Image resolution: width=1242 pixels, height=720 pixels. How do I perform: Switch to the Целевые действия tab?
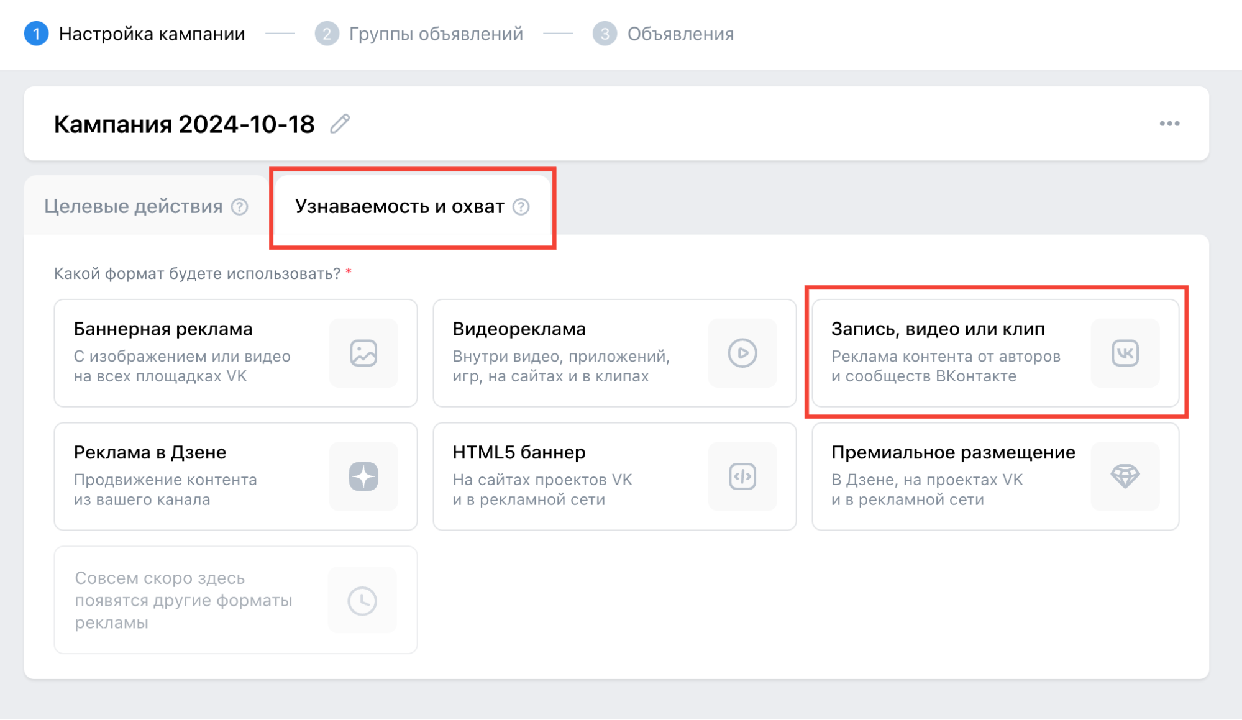point(146,206)
